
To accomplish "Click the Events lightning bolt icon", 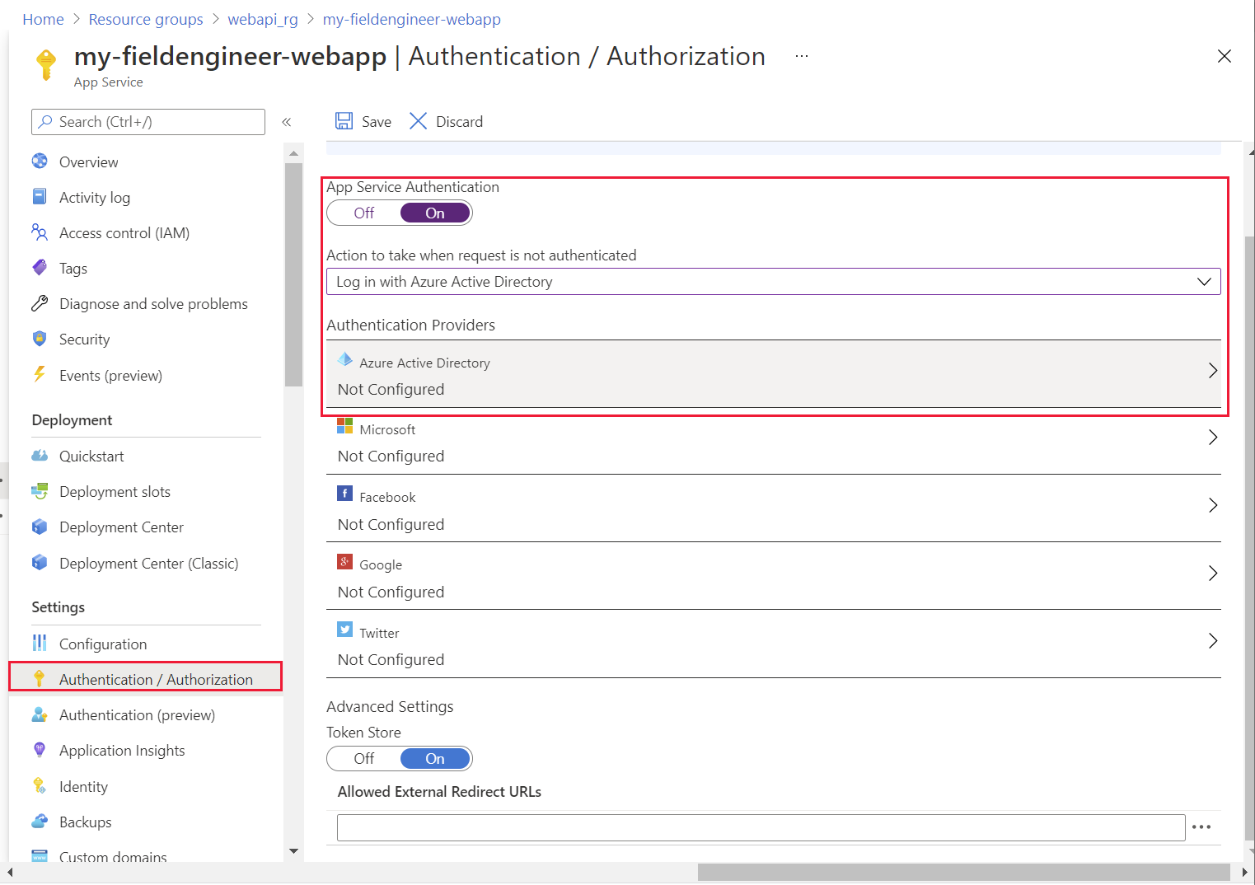I will click(x=39, y=374).
